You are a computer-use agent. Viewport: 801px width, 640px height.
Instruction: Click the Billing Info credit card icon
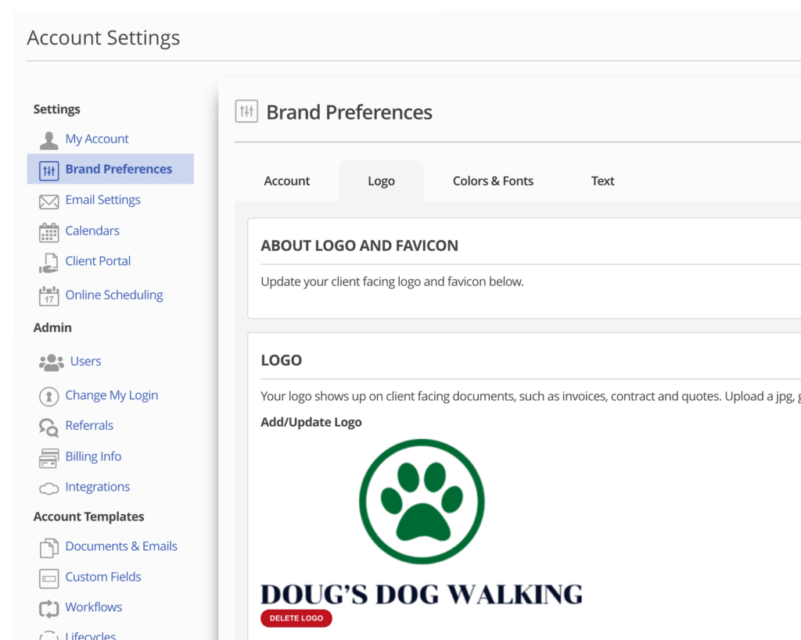[49, 458]
